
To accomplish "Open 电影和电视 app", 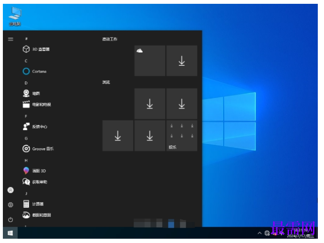I will click(x=37, y=104).
